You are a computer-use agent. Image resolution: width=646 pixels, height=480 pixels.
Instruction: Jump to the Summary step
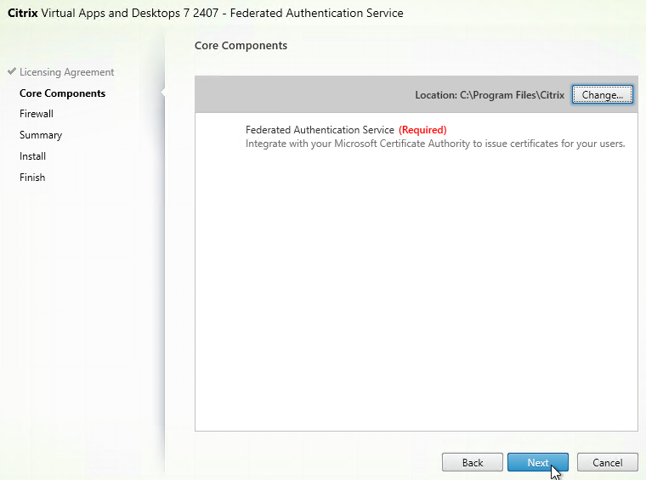tap(41, 135)
